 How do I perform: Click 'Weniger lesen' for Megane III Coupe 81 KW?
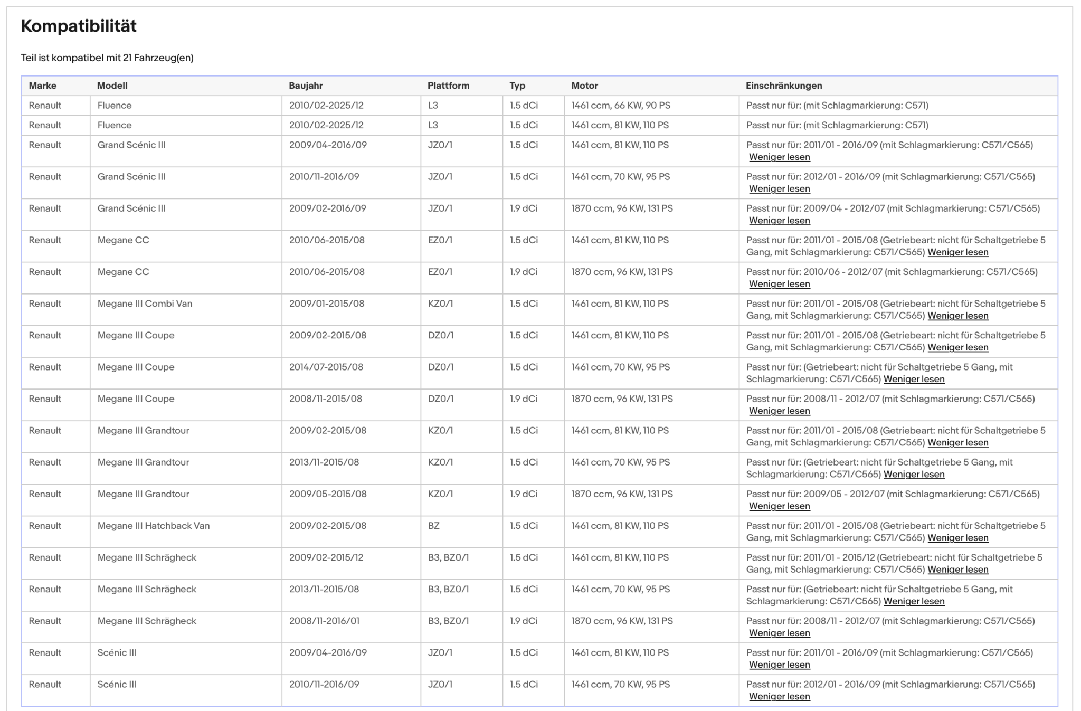[x=958, y=347]
